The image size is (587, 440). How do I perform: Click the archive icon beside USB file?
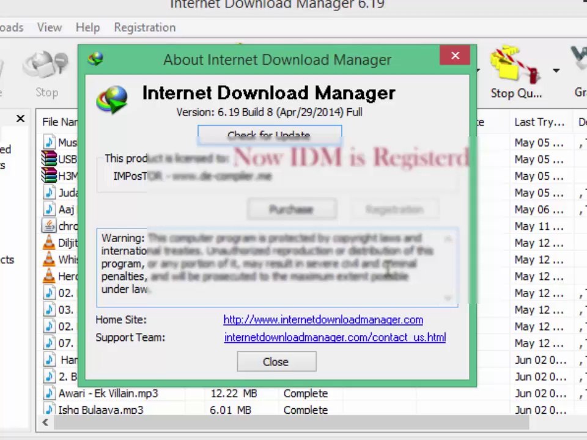pos(49,159)
